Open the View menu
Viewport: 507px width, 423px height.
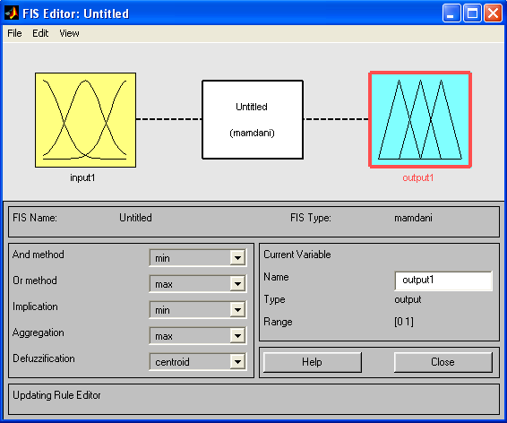click(69, 33)
